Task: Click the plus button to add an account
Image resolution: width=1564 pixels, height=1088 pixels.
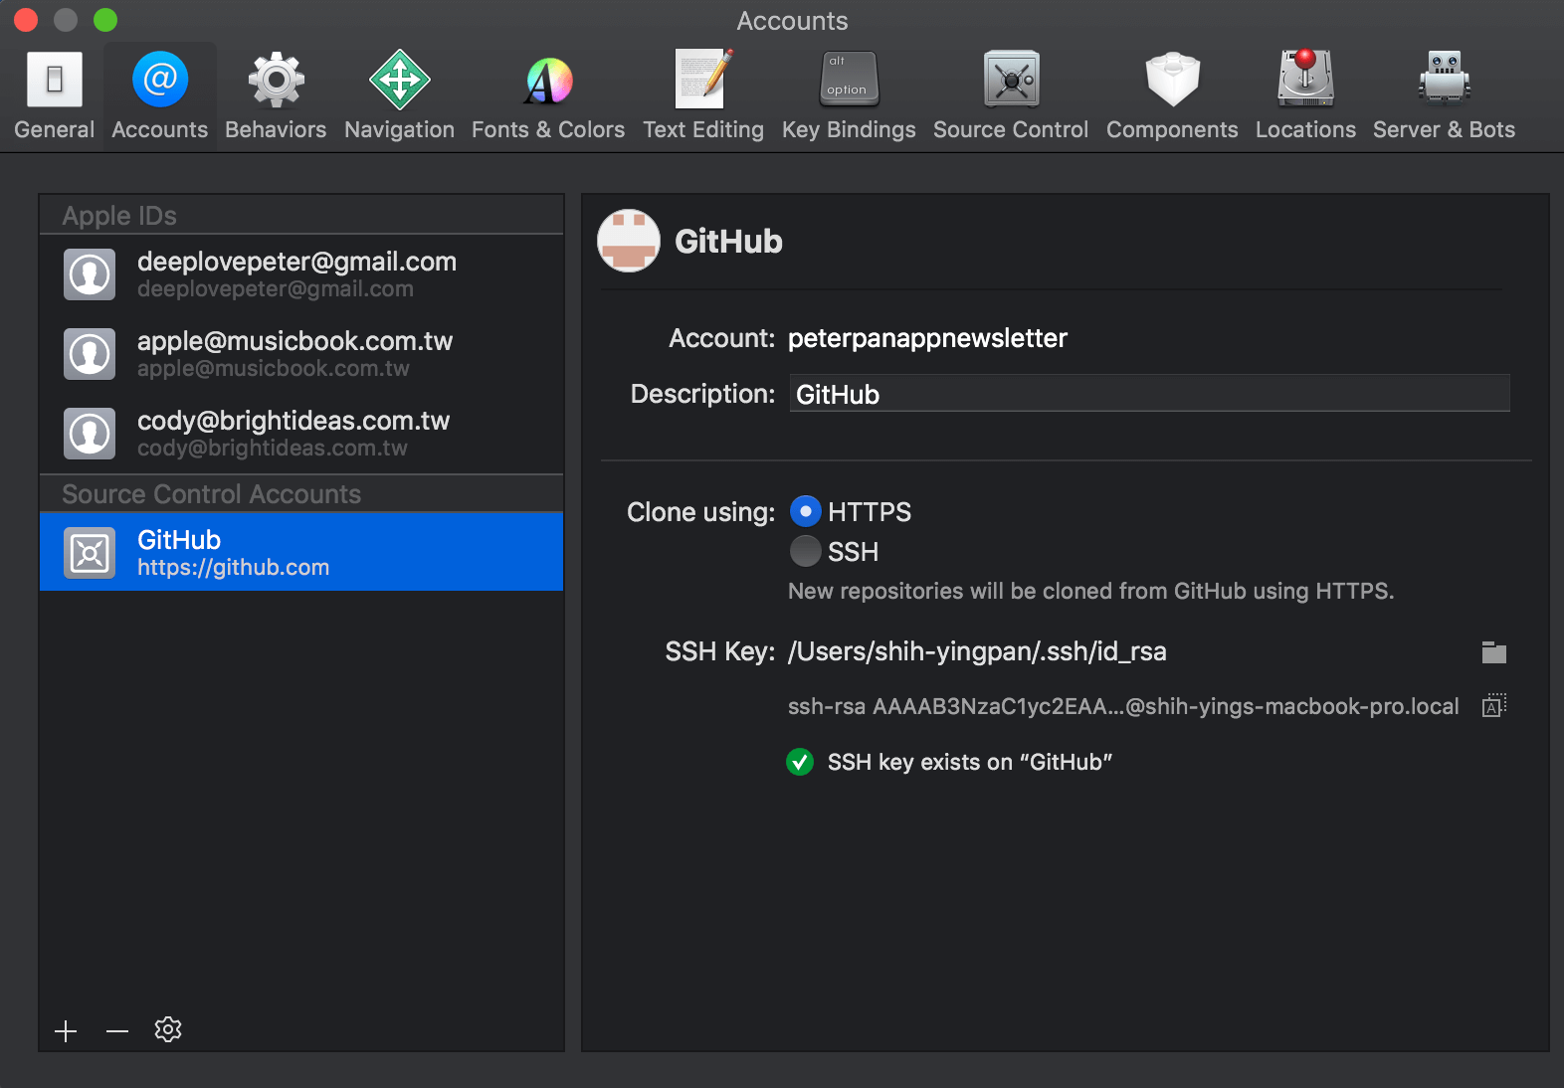Action: (x=66, y=1031)
